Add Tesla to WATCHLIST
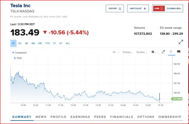189x124 pixels. pos(138,8)
